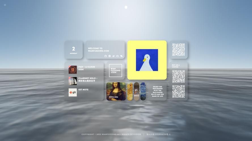Click the 'Play the Wallpaper' link
The image size is (252, 141).
tap(157, 91)
